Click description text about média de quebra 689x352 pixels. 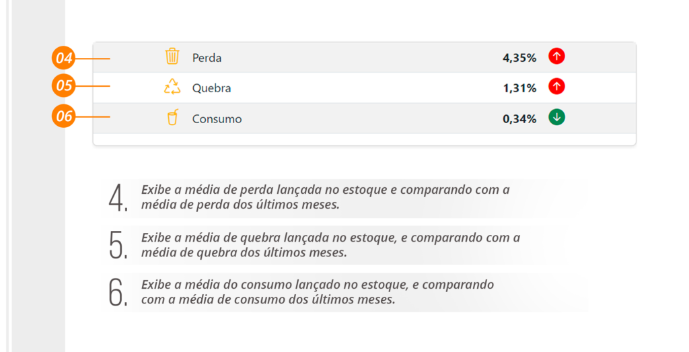coord(330,245)
